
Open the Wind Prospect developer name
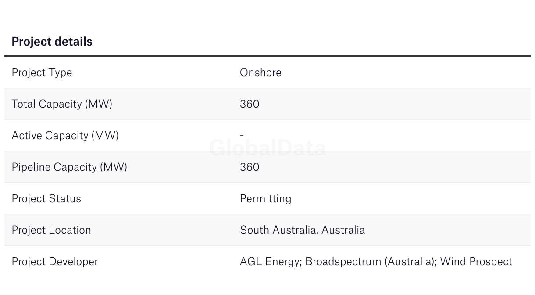476,262
